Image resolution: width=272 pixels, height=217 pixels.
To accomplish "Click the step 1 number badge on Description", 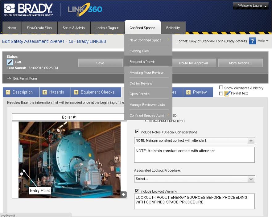I will click(x=8, y=92).
